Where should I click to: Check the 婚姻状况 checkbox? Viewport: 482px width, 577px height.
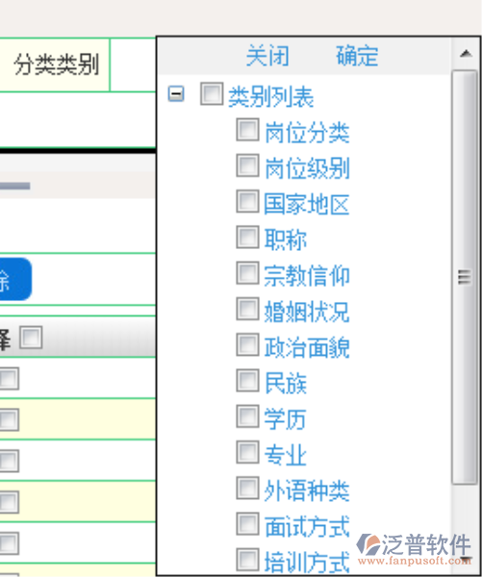pos(247,309)
